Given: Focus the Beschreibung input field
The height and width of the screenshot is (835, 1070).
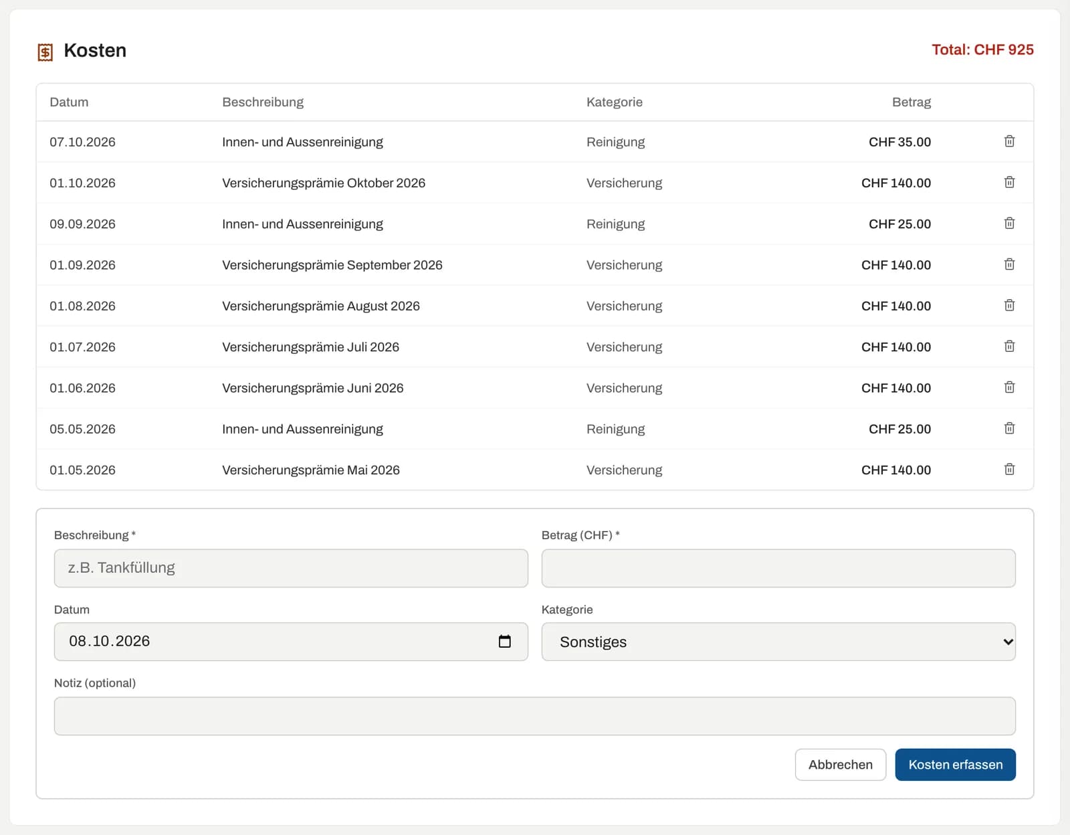Looking at the screenshot, I should pyautogui.click(x=291, y=568).
